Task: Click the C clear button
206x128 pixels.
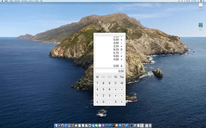Action: pyautogui.click(x=116, y=83)
